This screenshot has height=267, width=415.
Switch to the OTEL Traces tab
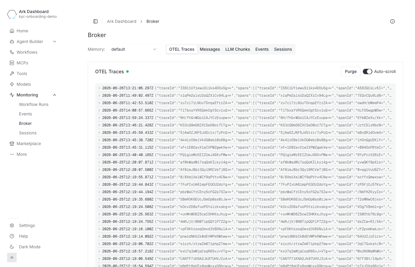[x=182, y=49]
